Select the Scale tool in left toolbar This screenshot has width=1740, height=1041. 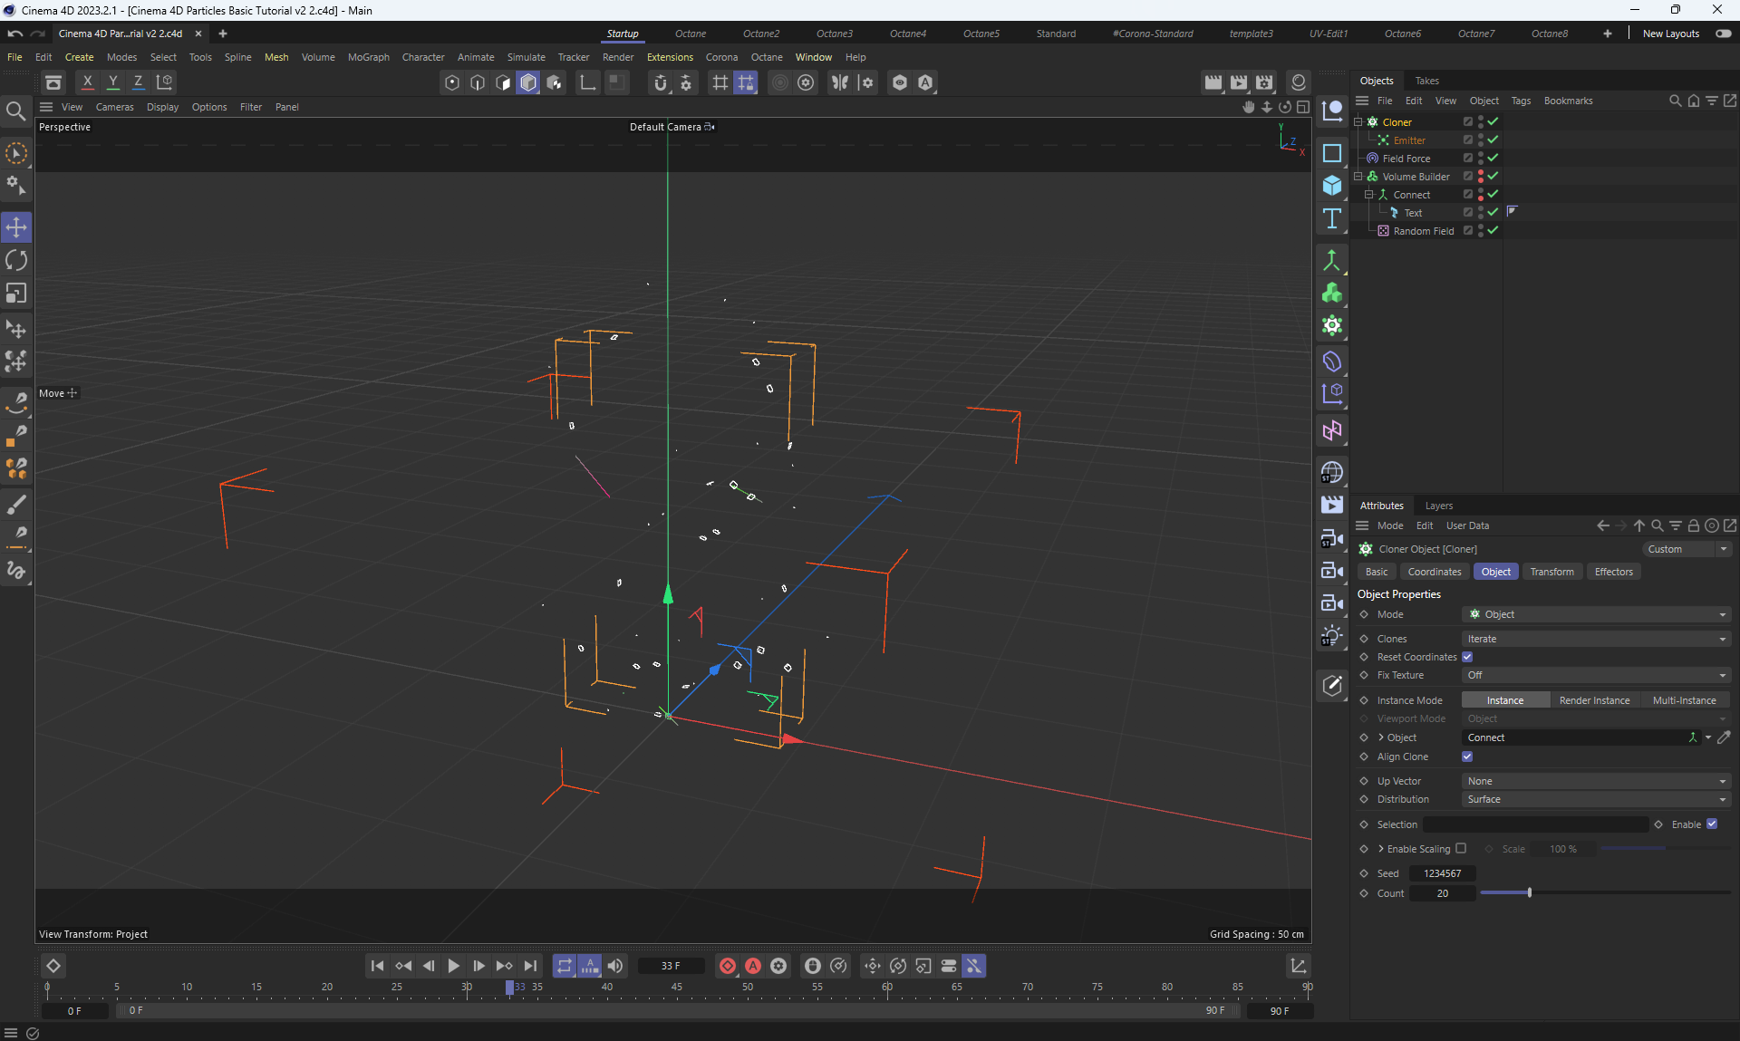tap(16, 294)
